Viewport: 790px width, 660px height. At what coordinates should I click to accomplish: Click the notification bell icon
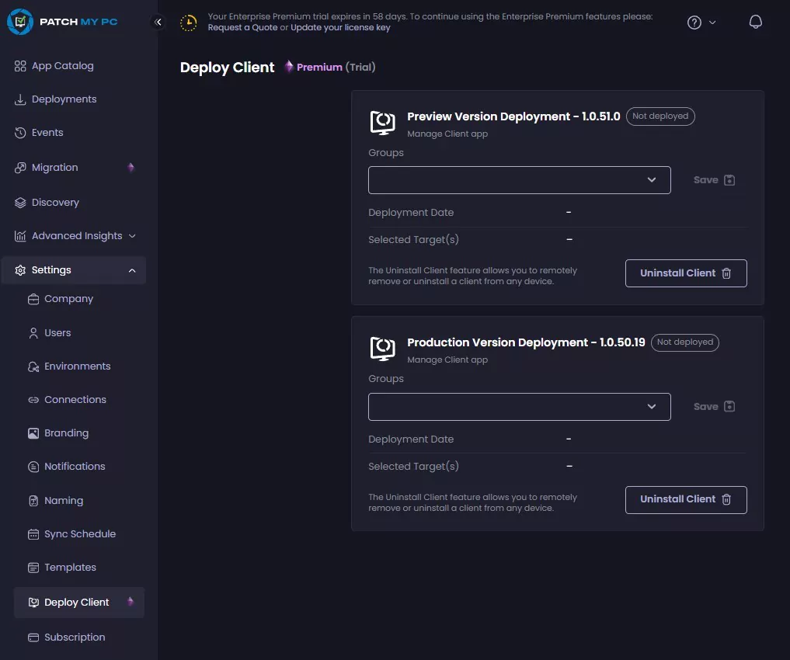coord(755,22)
